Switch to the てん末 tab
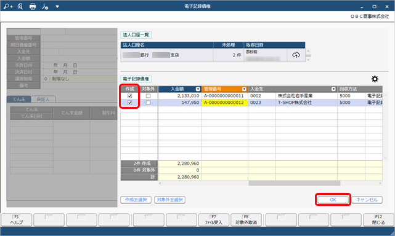Viewport: 395px width, 236px height. 19,100
